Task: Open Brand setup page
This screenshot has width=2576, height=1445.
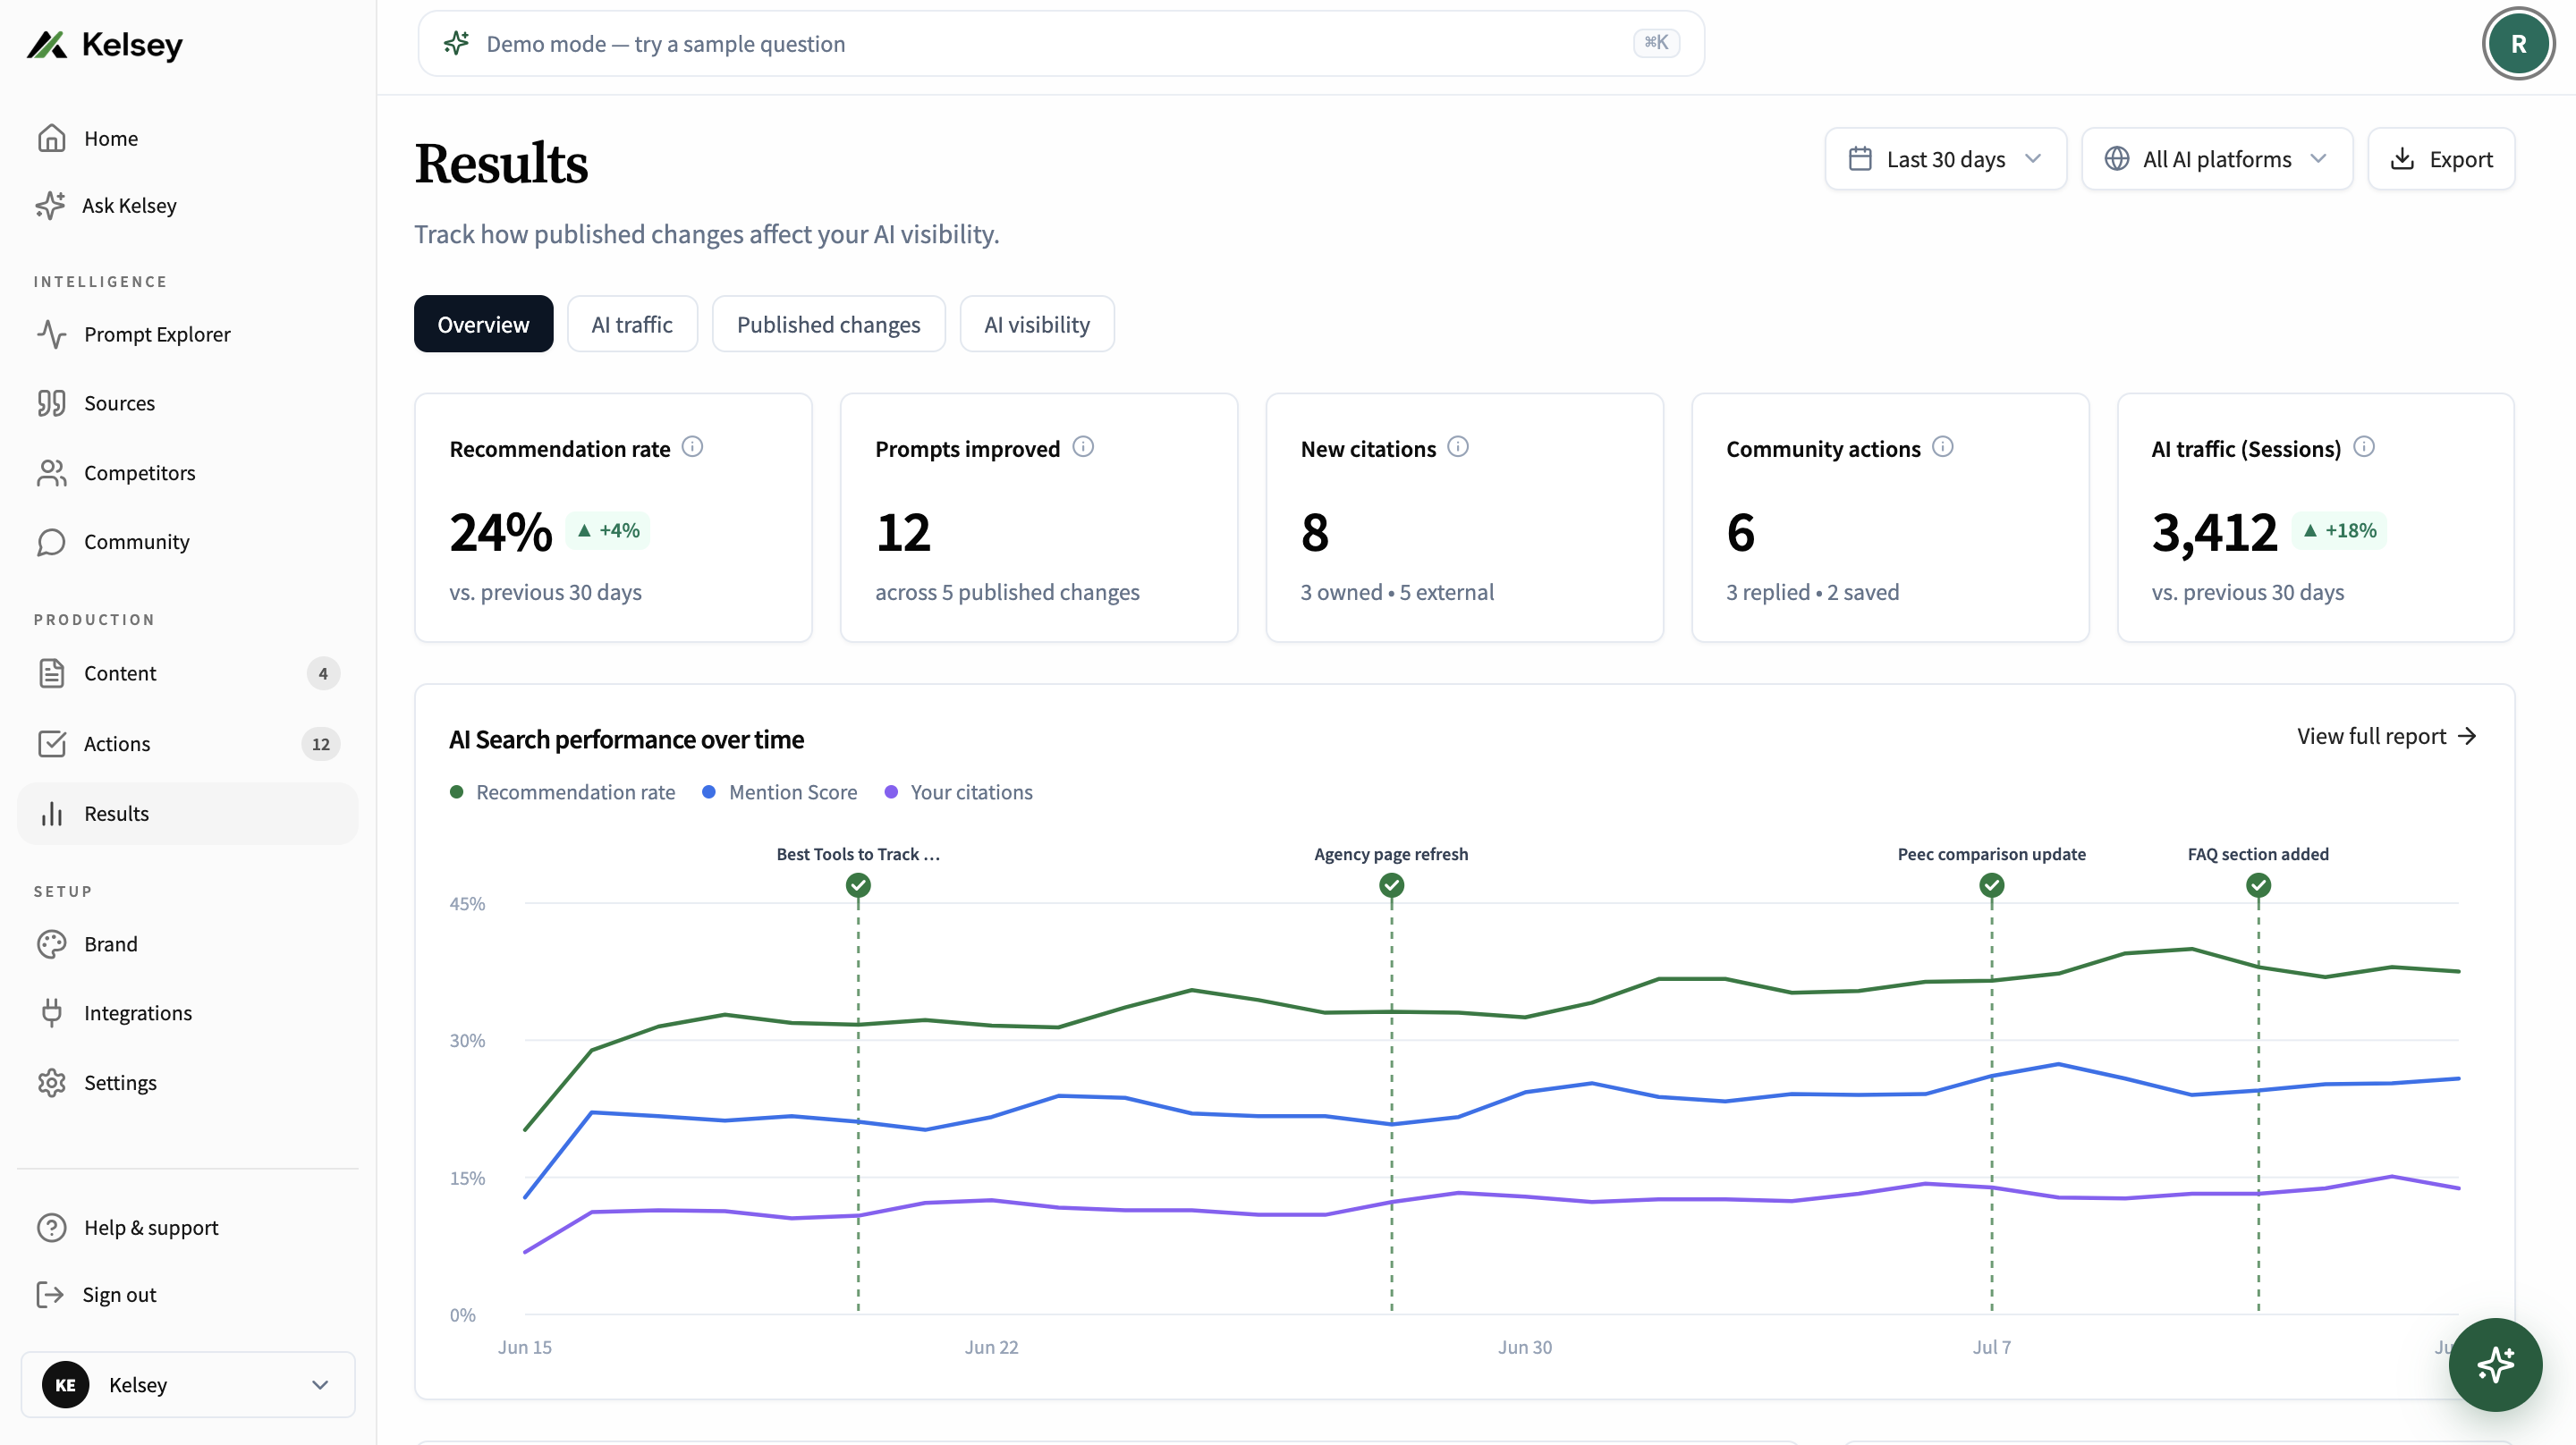Action: tap(188, 944)
